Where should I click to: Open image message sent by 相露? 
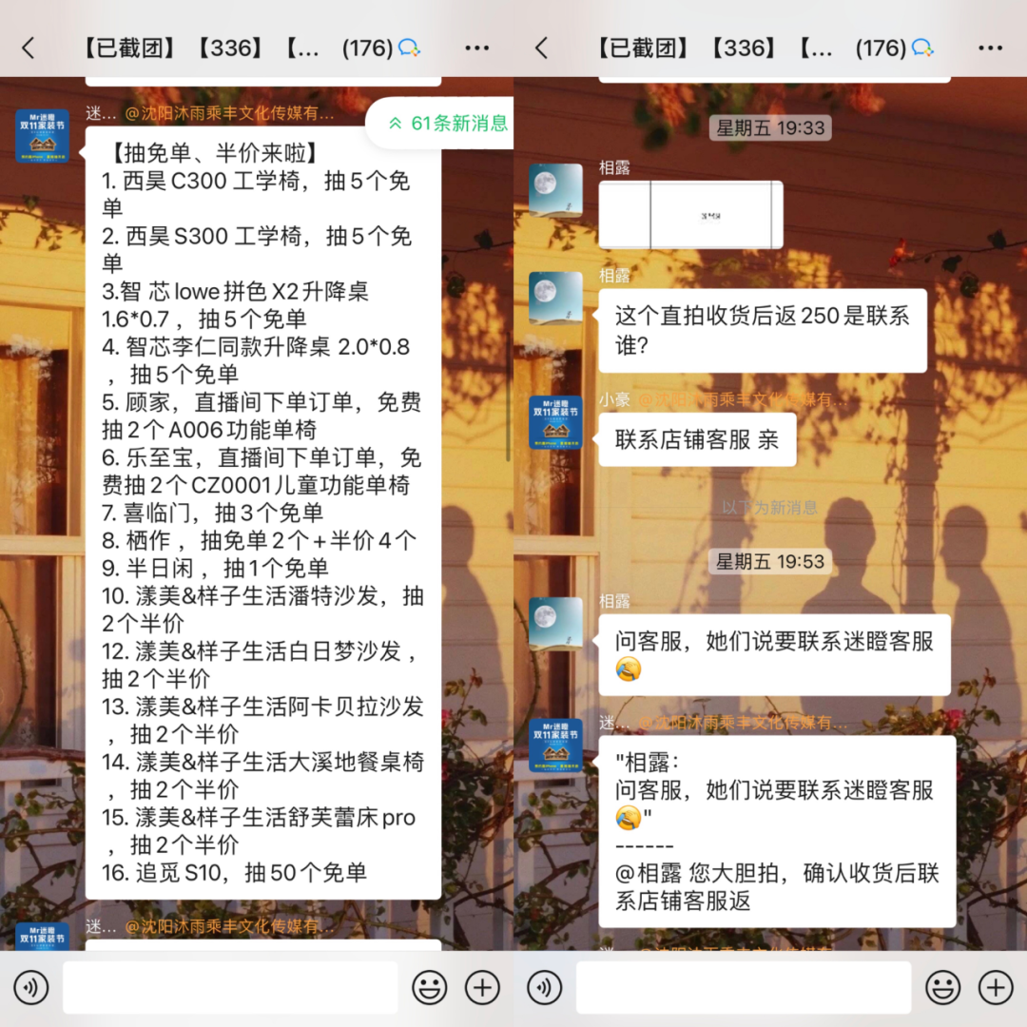691,215
